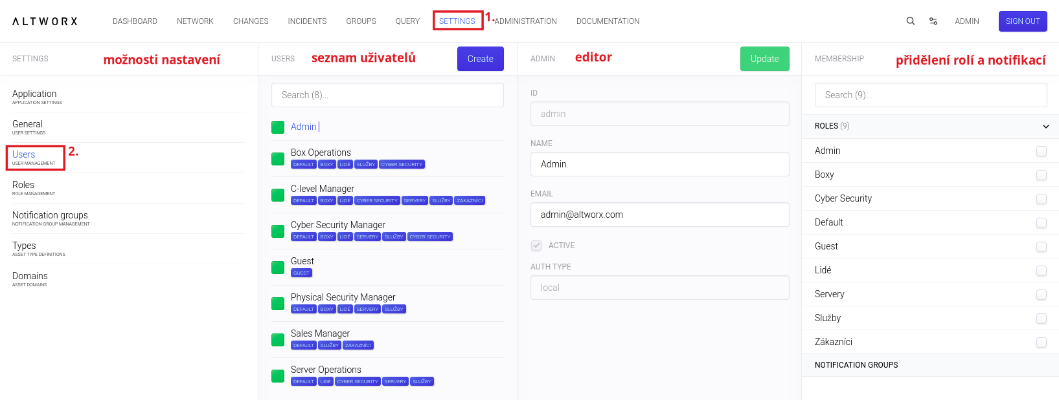Viewport: 1059px width, 400px height.
Task: Open the AUTH TYPE local field
Action: point(659,288)
